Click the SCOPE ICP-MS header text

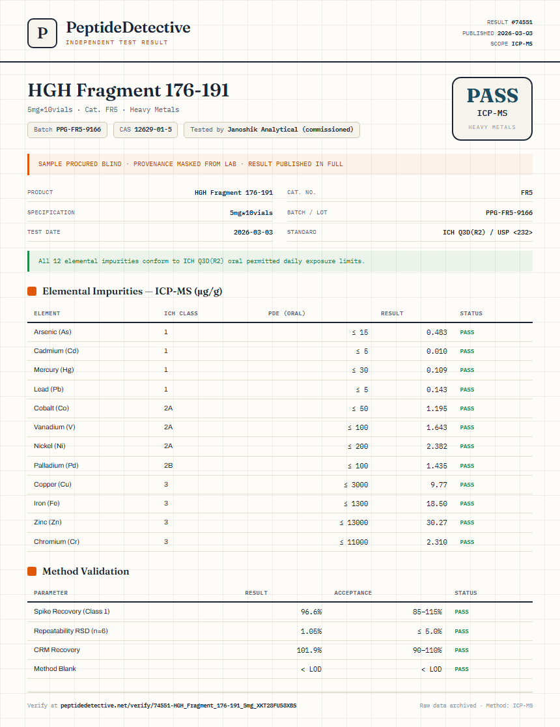point(511,44)
